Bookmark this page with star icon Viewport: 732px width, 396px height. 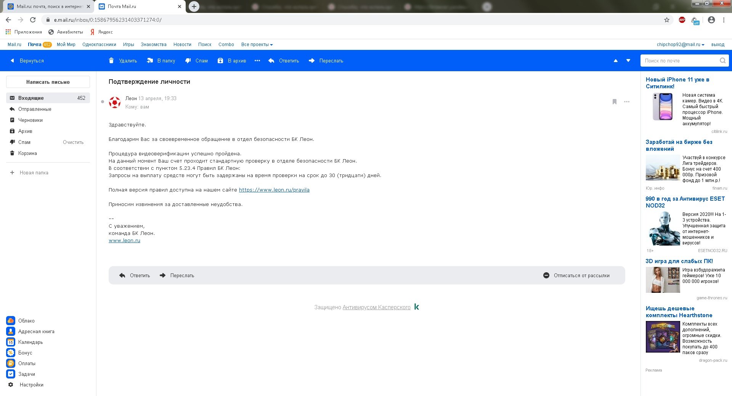click(666, 20)
